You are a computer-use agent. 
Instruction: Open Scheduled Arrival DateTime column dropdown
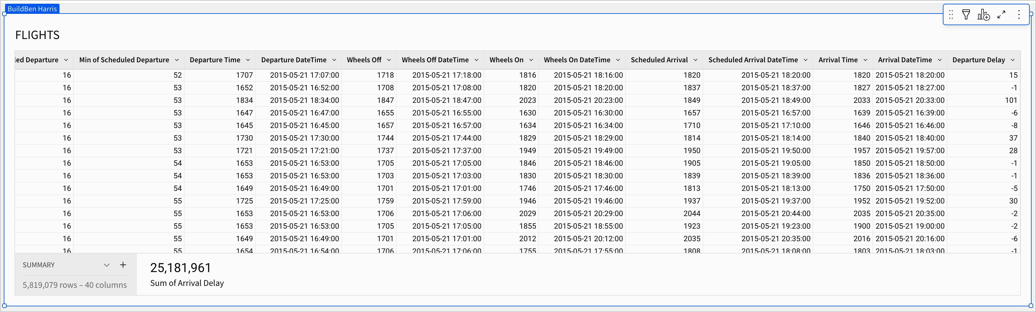coord(806,60)
